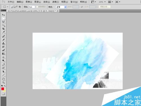This screenshot has width=141, height=106.
Task: Select the Hand tool
Action: pyautogui.click(x=3, y=79)
